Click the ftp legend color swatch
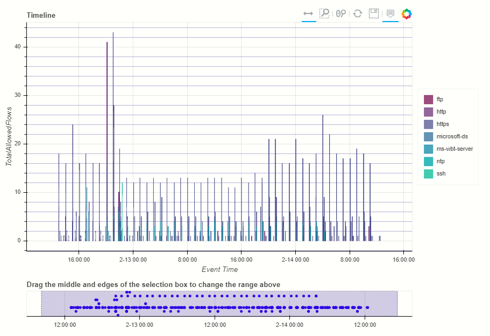The width and height of the screenshot is (490, 336). coord(429,100)
